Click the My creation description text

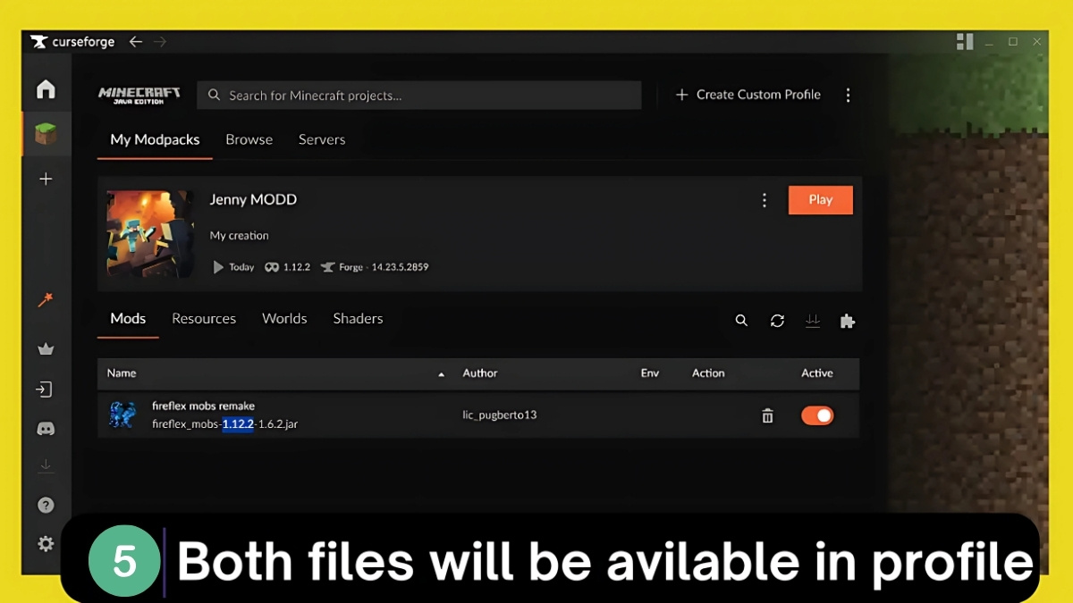click(240, 236)
